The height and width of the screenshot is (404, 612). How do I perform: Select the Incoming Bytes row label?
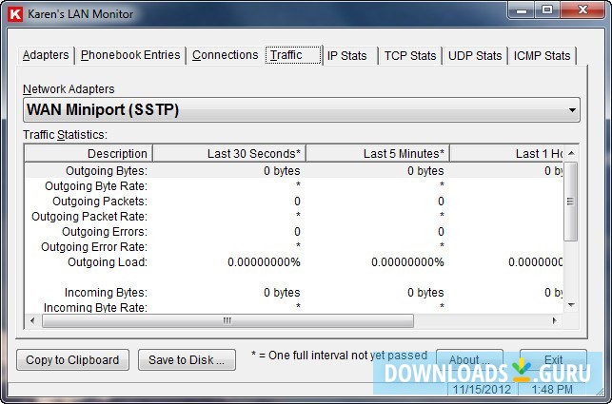[106, 293]
